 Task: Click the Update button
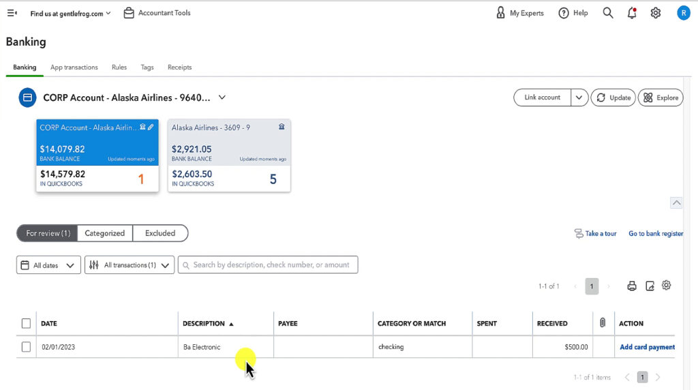[613, 97]
